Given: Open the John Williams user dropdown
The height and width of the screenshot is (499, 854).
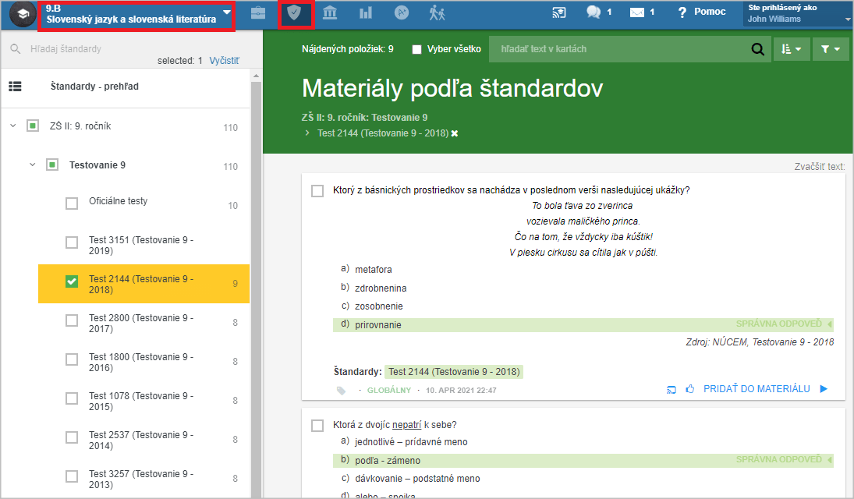Looking at the screenshot, I should tap(798, 13).
